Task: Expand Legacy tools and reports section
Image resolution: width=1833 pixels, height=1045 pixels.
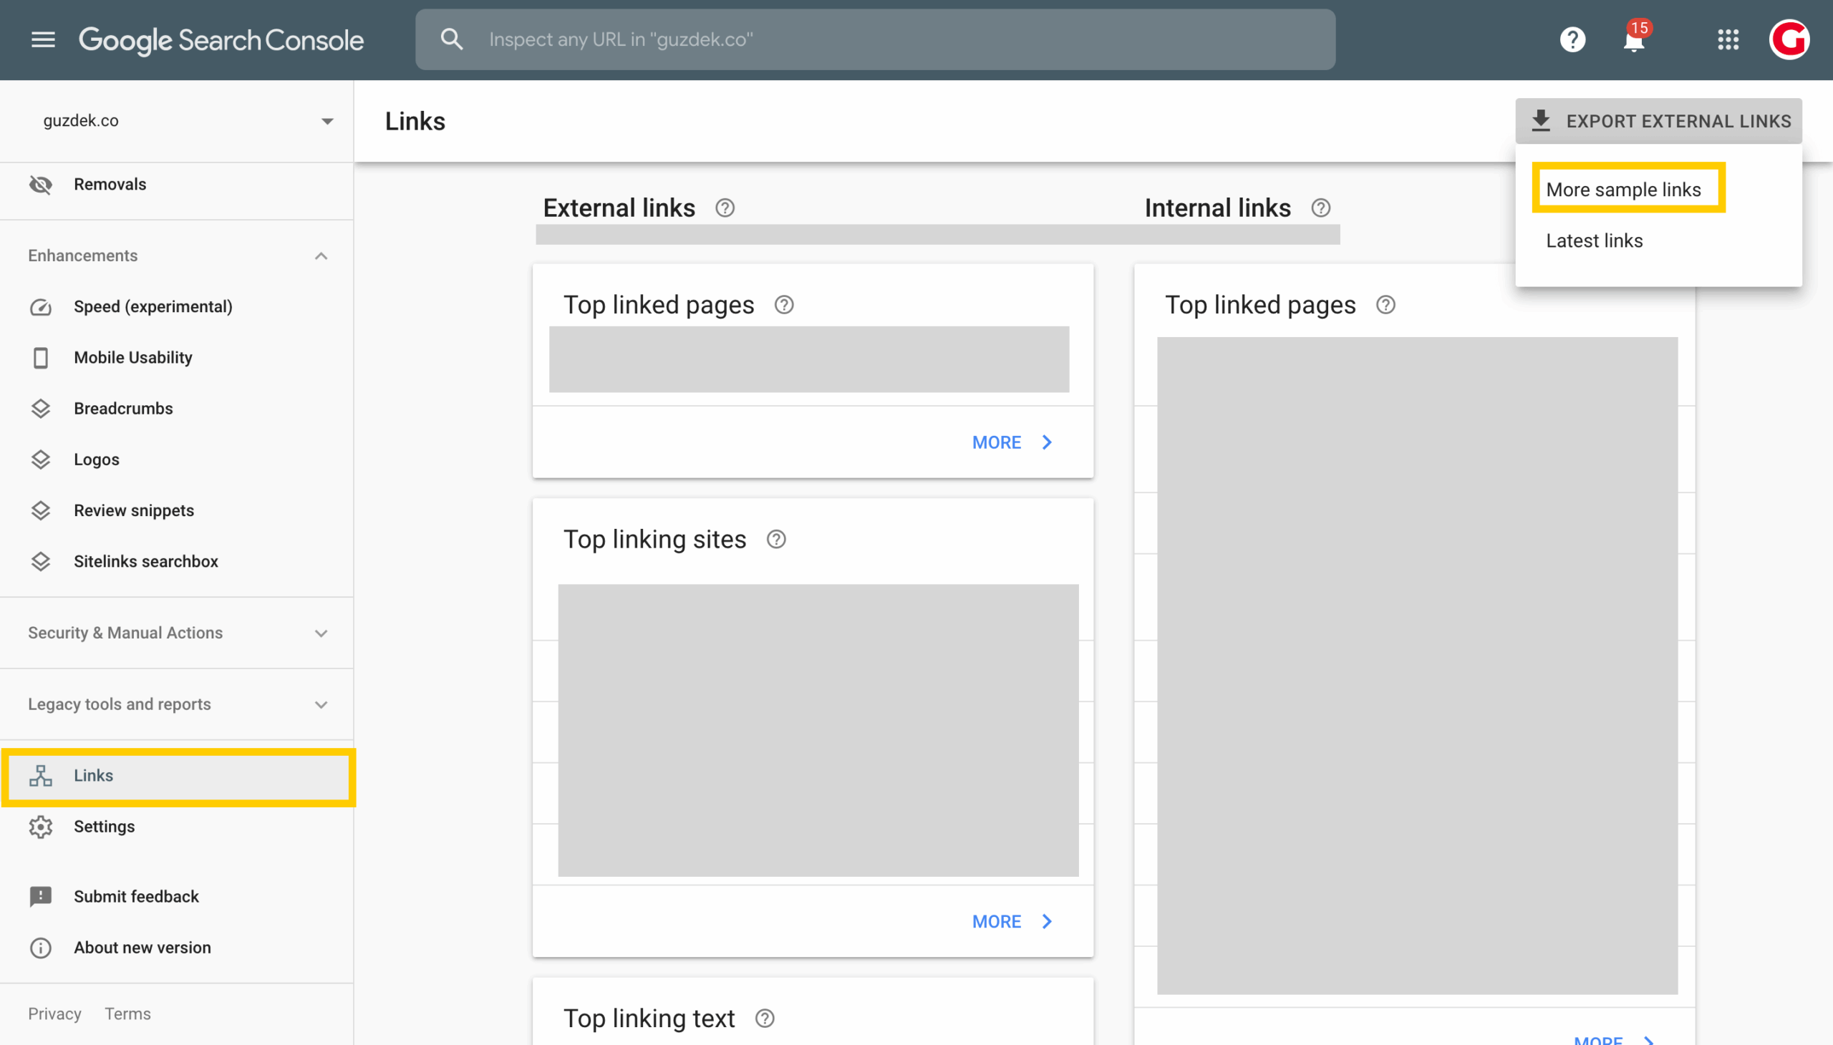Action: [x=321, y=705]
